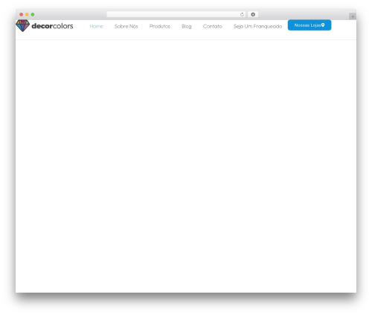Open the Sobre Nós page
Image resolution: width=372 pixels, height=315 pixels.
pyautogui.click(x=126, y=26)
